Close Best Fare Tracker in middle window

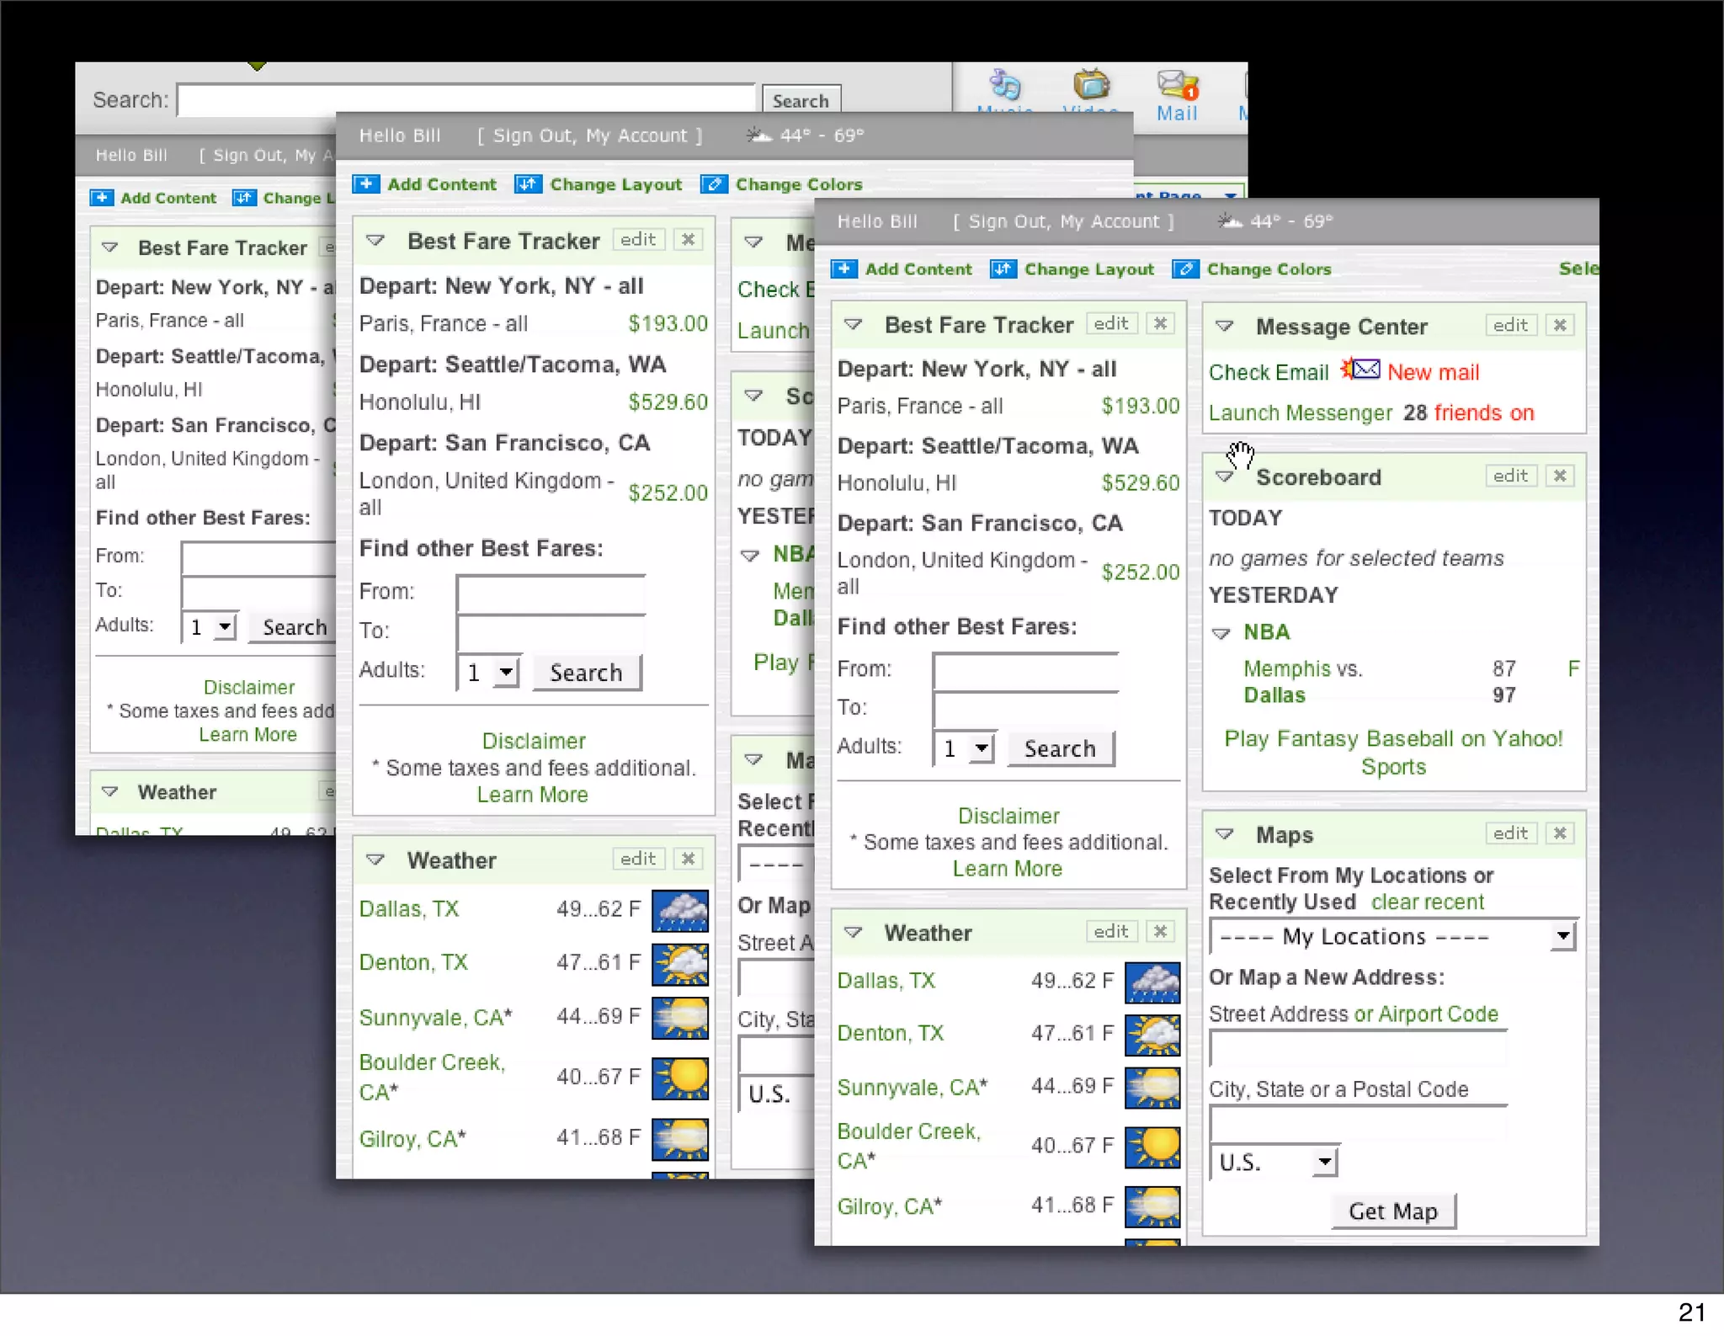(x=689, y=239)
